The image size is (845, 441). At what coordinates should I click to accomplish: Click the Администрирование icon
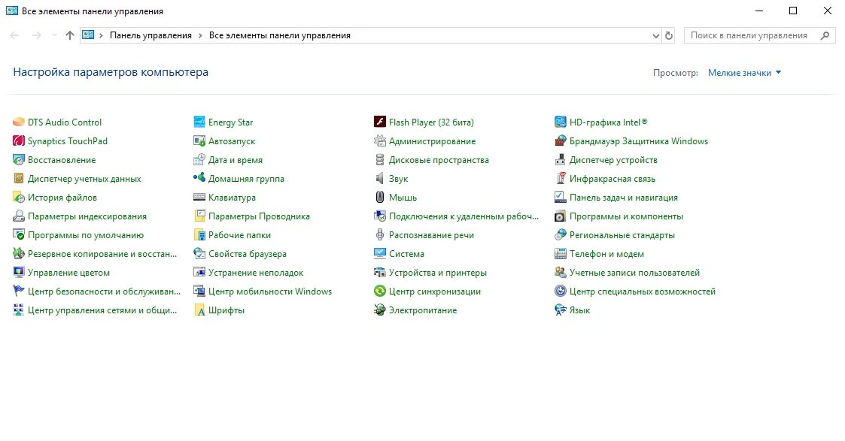coord(380,141)
